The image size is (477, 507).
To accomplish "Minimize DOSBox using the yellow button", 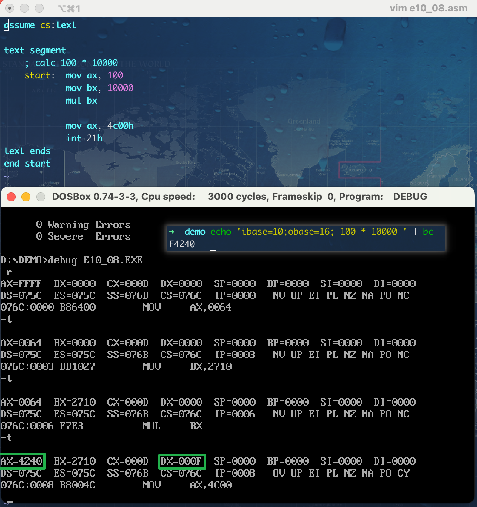I will click(26, 197).
